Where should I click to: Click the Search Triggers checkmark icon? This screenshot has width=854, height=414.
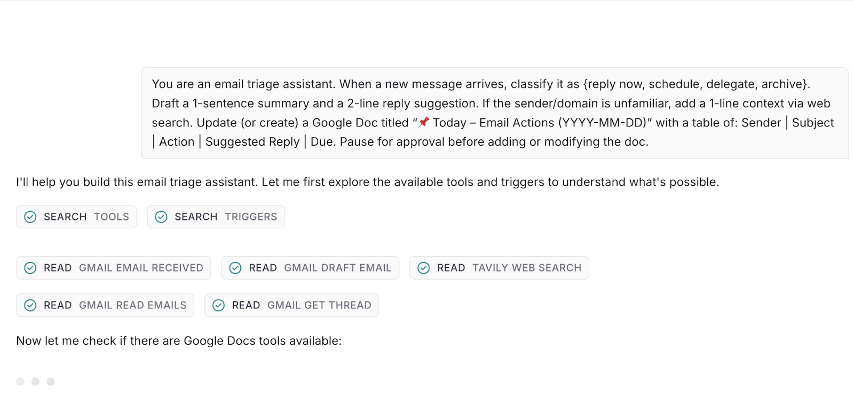point(161,217)
